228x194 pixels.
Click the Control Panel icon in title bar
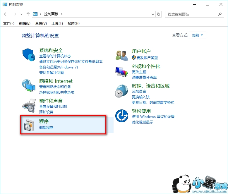[x=5, y=4]
